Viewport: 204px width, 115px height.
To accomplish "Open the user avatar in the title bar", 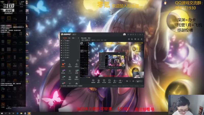I will (x=124, y=34).
